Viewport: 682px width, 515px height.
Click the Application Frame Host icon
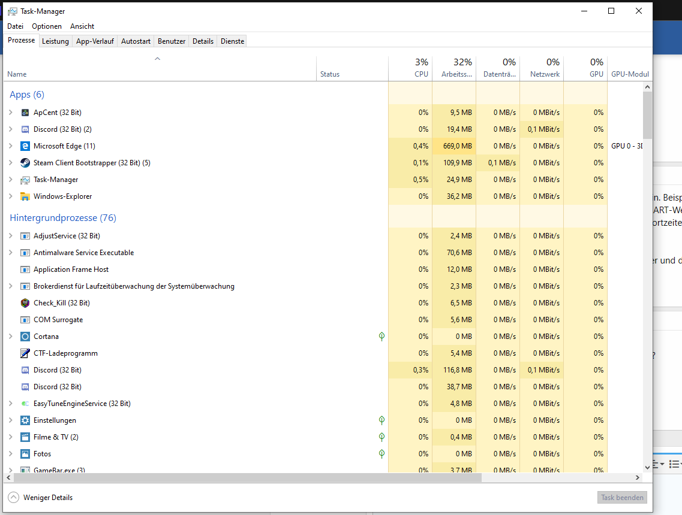(x=25, y=269)
